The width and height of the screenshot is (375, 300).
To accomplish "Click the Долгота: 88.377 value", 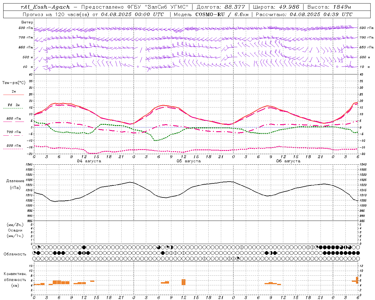I will click(x=221, y=7).
